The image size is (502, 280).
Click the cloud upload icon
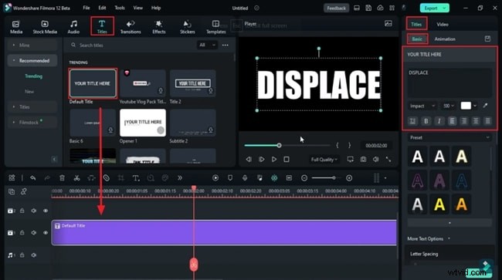click(x=380, y=8)
